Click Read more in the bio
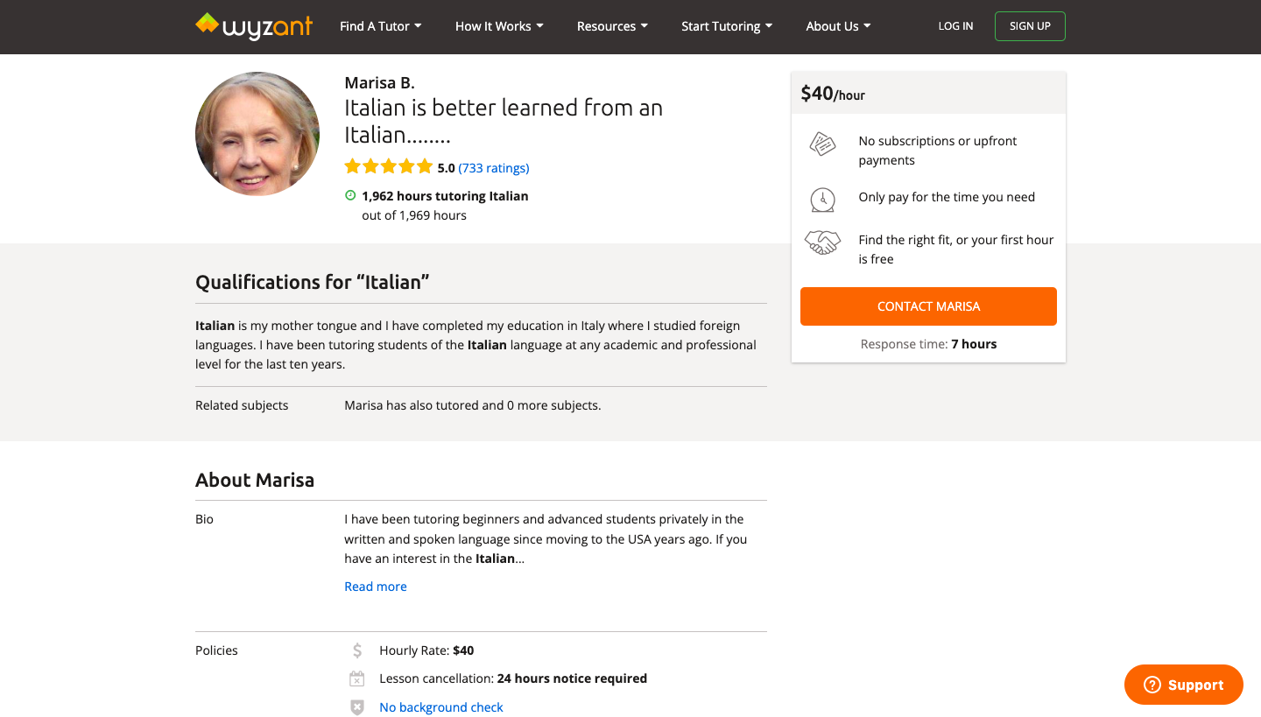The height and width of the screenshot is (717, 1261). coord(376,587)
